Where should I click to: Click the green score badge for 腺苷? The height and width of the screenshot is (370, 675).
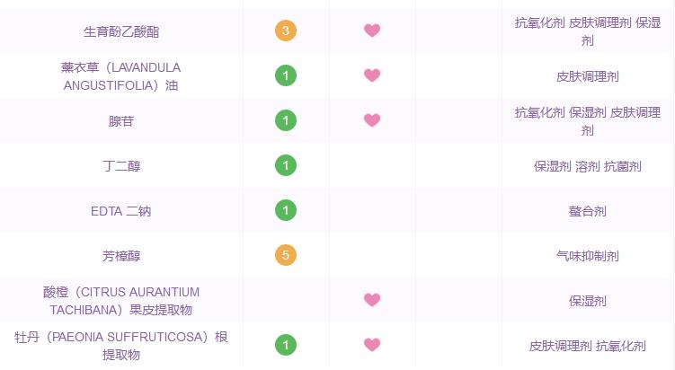click(286, 120)
